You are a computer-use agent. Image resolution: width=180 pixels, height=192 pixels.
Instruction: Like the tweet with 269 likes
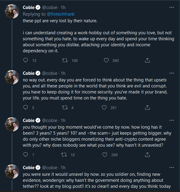pyautogui.click(x=104, y=155)
